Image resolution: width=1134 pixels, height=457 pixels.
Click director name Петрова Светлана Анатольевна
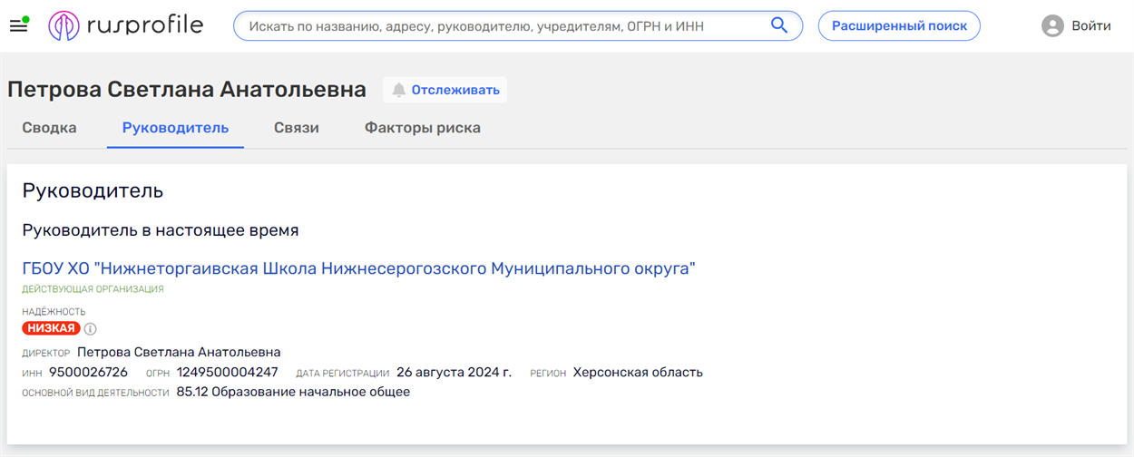[179, 352]
